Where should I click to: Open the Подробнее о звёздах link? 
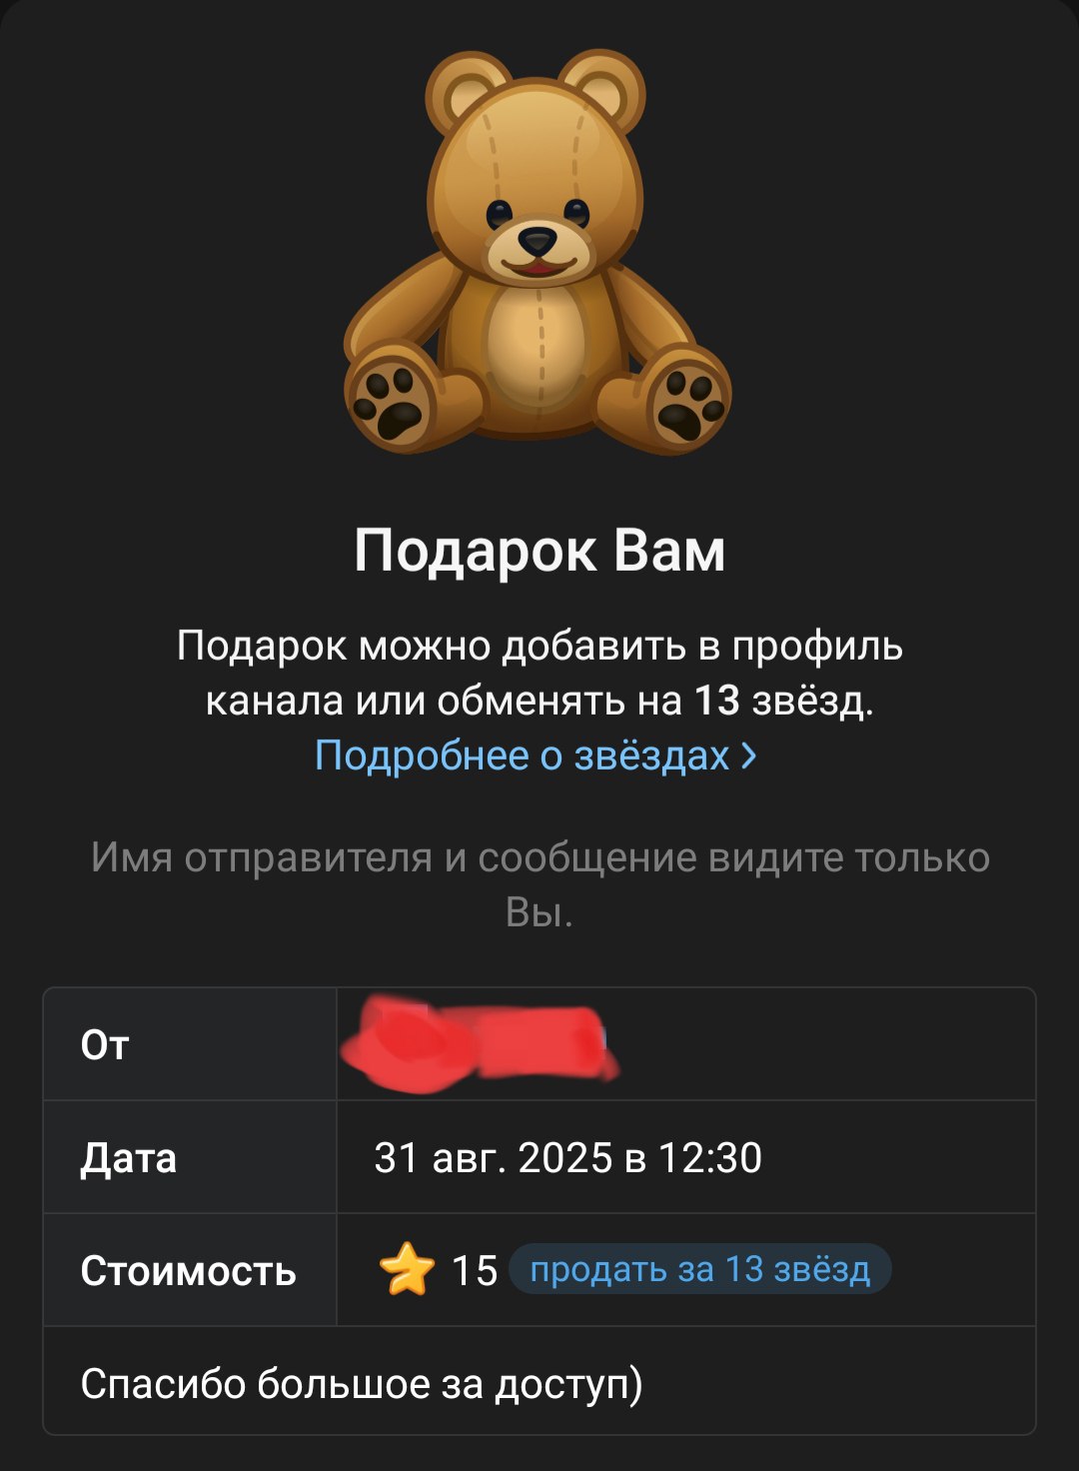[537, 755]
